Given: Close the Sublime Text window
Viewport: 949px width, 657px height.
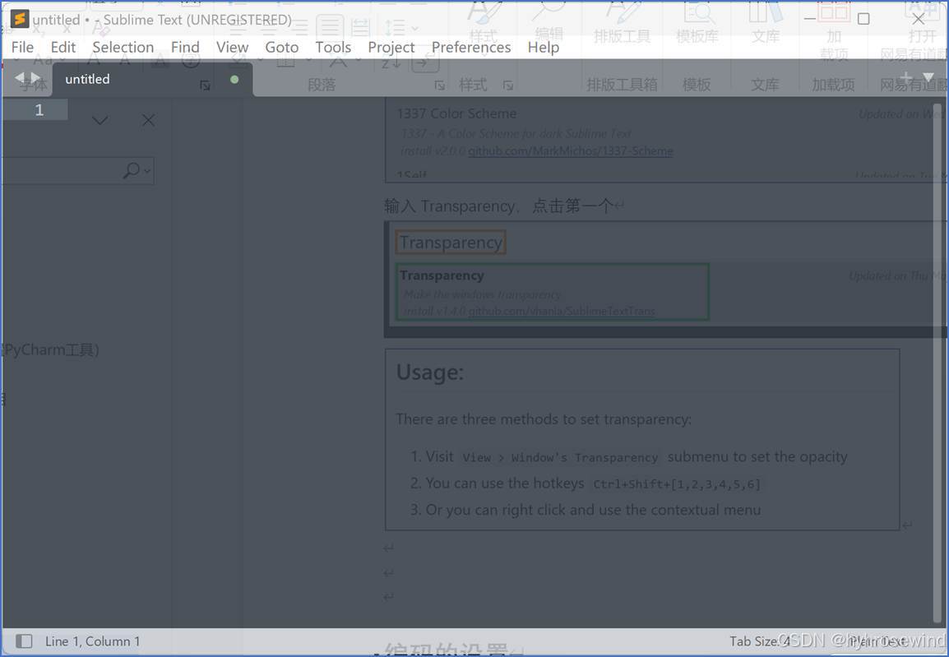Looking at the screenshot, I should click(918, 20).
